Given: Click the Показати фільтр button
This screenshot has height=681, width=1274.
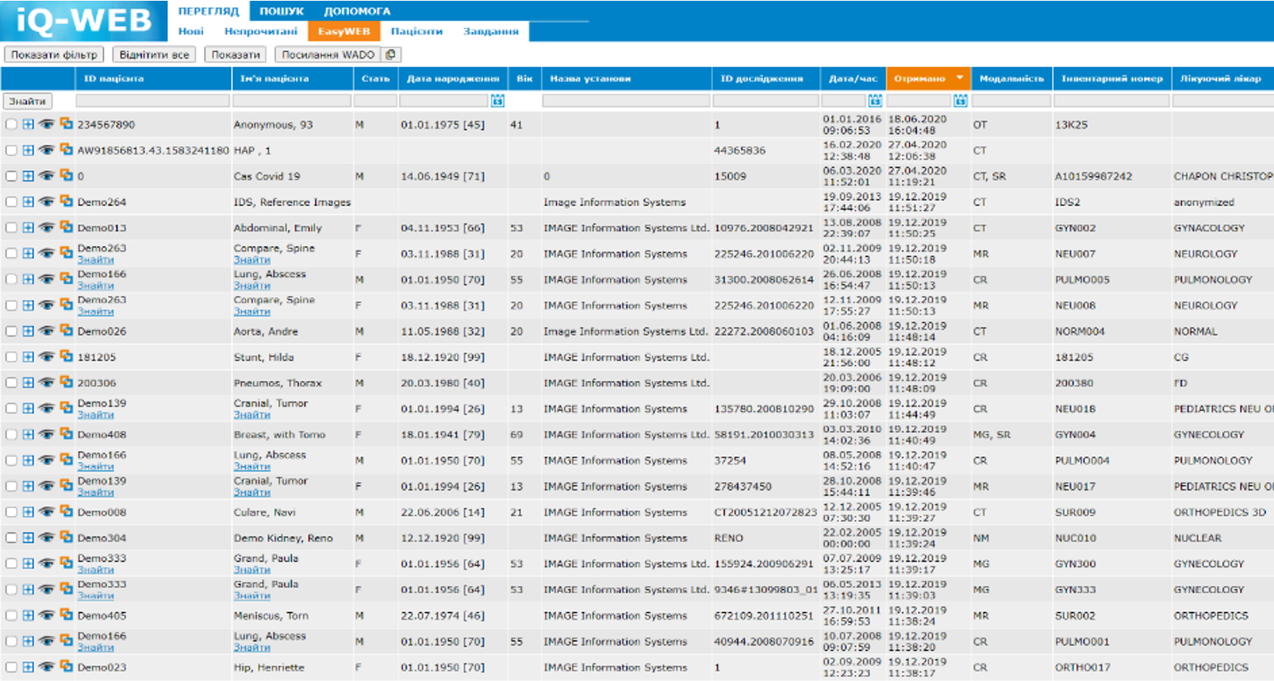Looking at the screenshot, I should point(54,54).
